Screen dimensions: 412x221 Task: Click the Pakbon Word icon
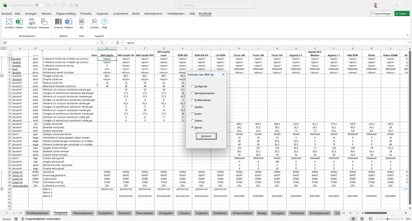pos(69,23)
